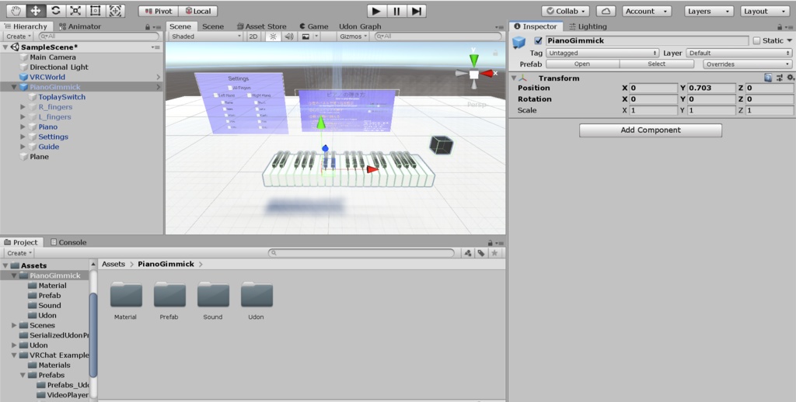This screenshot has width=796, height=402.
Task: Open the Gizmos dropdown
Action: coord(354,36)
